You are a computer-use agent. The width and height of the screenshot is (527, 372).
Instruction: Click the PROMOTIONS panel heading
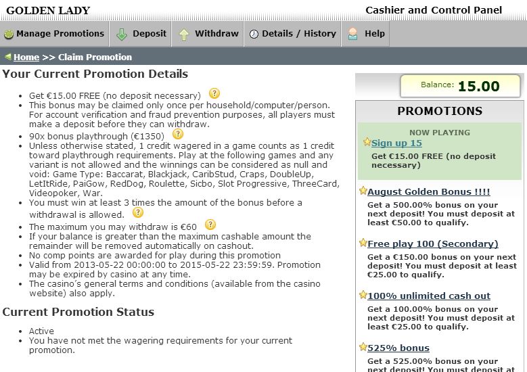pos(440,111)
